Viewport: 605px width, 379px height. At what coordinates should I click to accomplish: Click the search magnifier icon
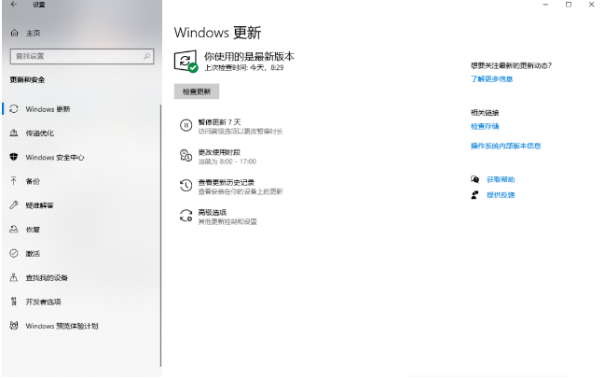coord(146,57)
